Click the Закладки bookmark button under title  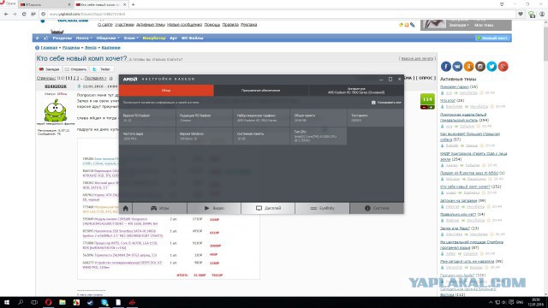point(50,69)
